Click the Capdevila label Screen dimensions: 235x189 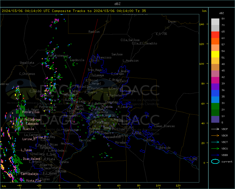coord(77,60)
